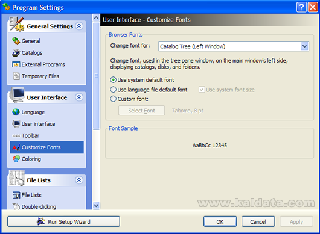Screen dimensions: 320x234
Task: Click the Catalogs scanner icon
Action: [x=16, y=53]
